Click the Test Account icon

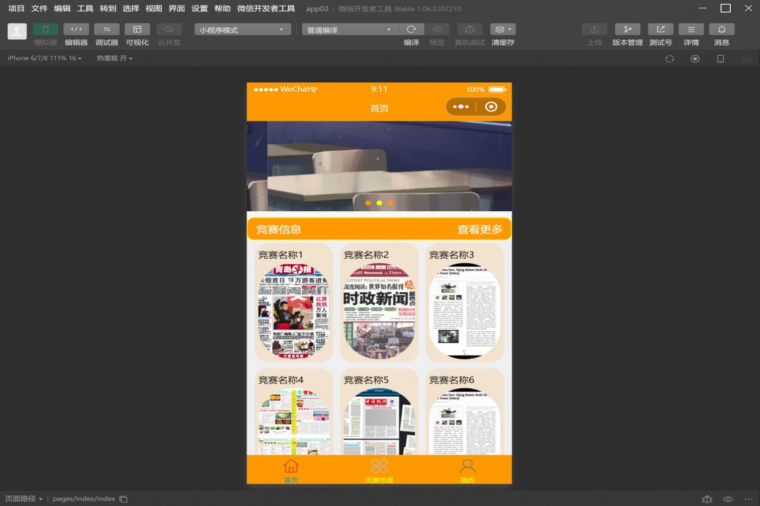click(661, 30)
